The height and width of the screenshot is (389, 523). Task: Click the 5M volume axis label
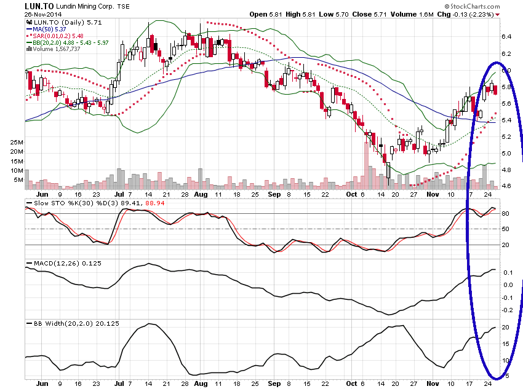click(x=18, y=180)
